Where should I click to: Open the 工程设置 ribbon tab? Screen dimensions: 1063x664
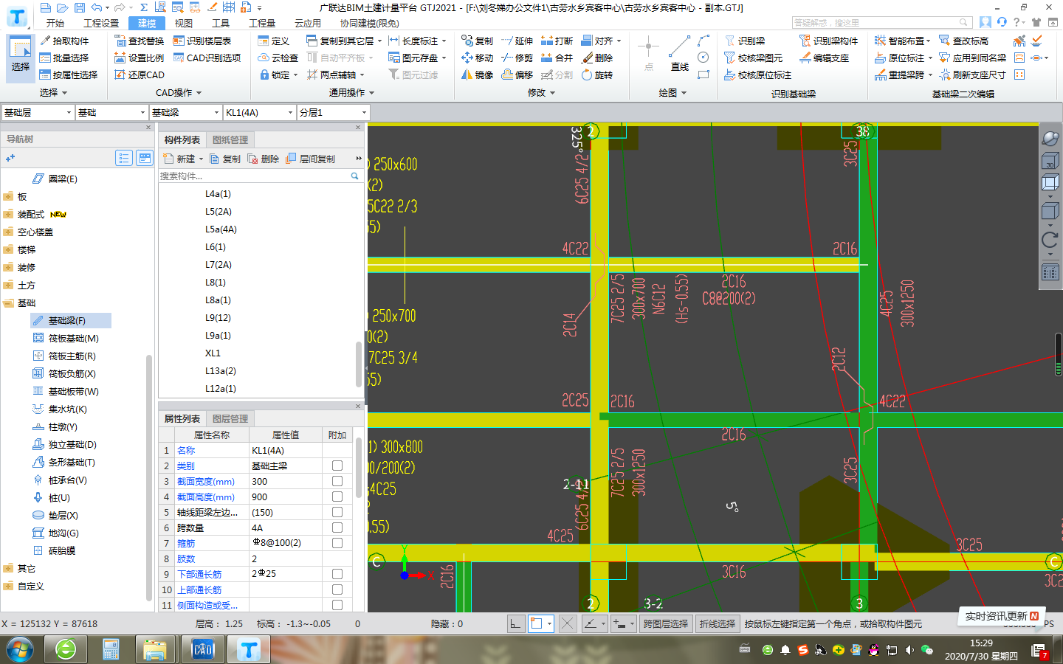[101, 23]
